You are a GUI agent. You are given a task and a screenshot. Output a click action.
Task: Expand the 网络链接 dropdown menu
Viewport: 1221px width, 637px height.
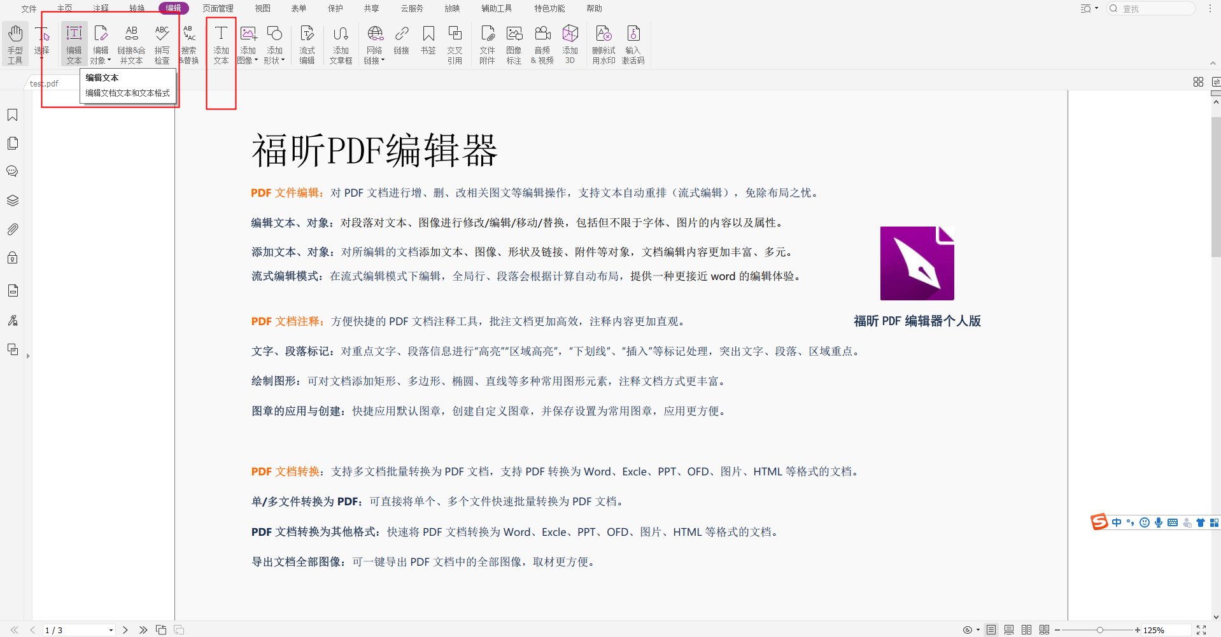[x=383, y=61]
